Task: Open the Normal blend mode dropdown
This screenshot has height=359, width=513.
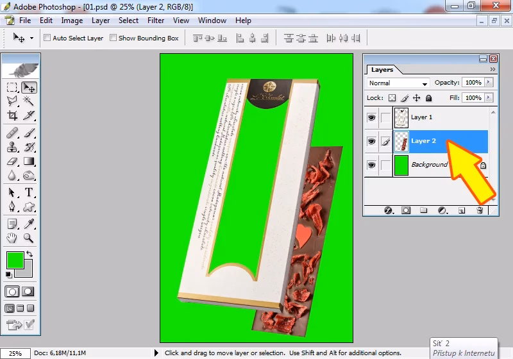Action: (398, 83)
